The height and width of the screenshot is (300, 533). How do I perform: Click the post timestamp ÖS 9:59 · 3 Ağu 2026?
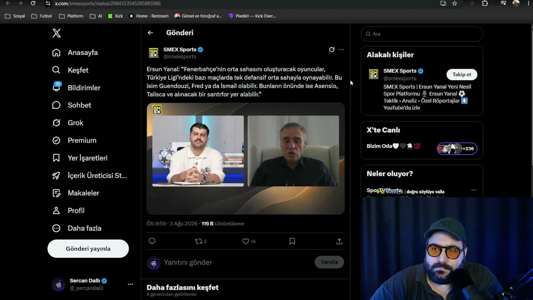[x=172, y=224]
